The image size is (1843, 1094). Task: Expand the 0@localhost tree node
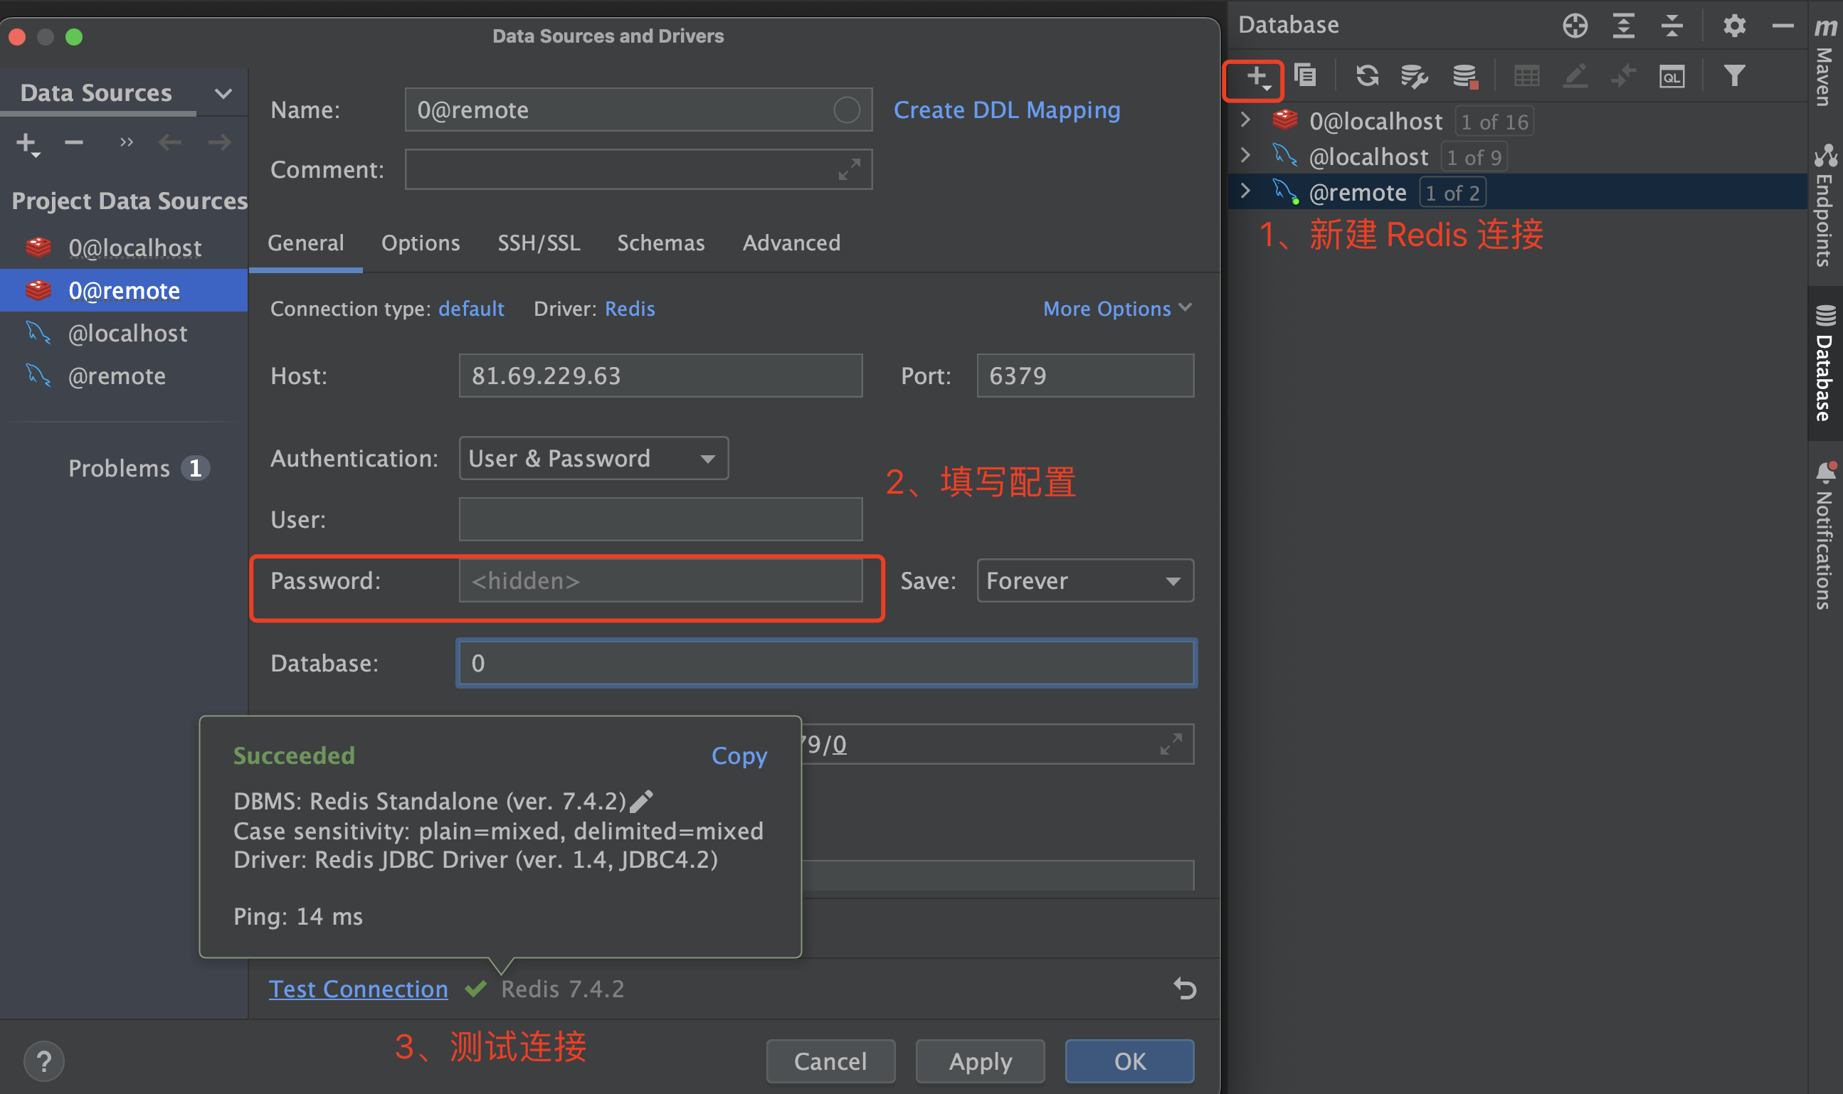[1246, 120]
